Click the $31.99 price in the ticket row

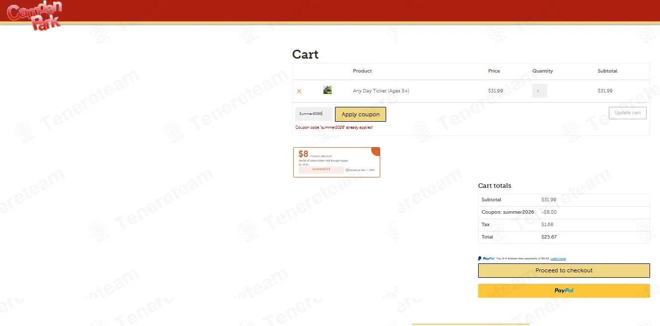(495, 91)
